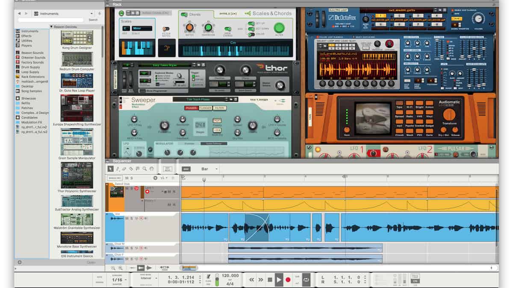513x288 pixels.
Task: Click the Tape button on Audiomatic
Action: [x=399, y=103]
